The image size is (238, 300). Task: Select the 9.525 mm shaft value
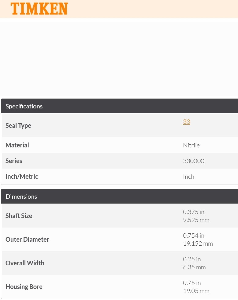click(196, 220)
